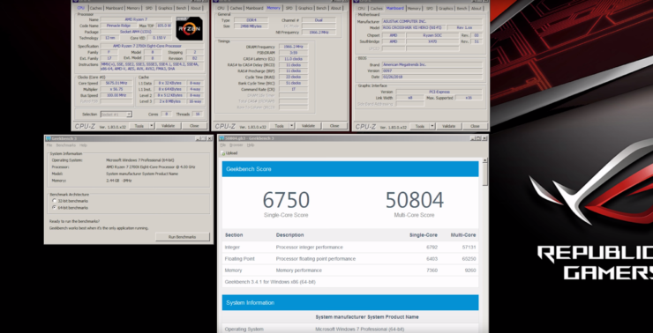Click the Run Benchmarks button
653x333 pixels.
[x=183, y=237]
